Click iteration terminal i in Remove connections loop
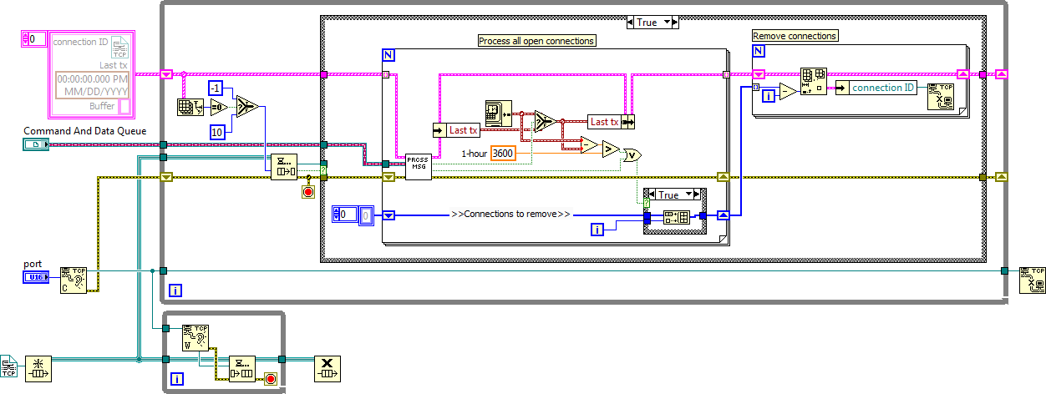The image size is (1046, 394). pos(767,97)
